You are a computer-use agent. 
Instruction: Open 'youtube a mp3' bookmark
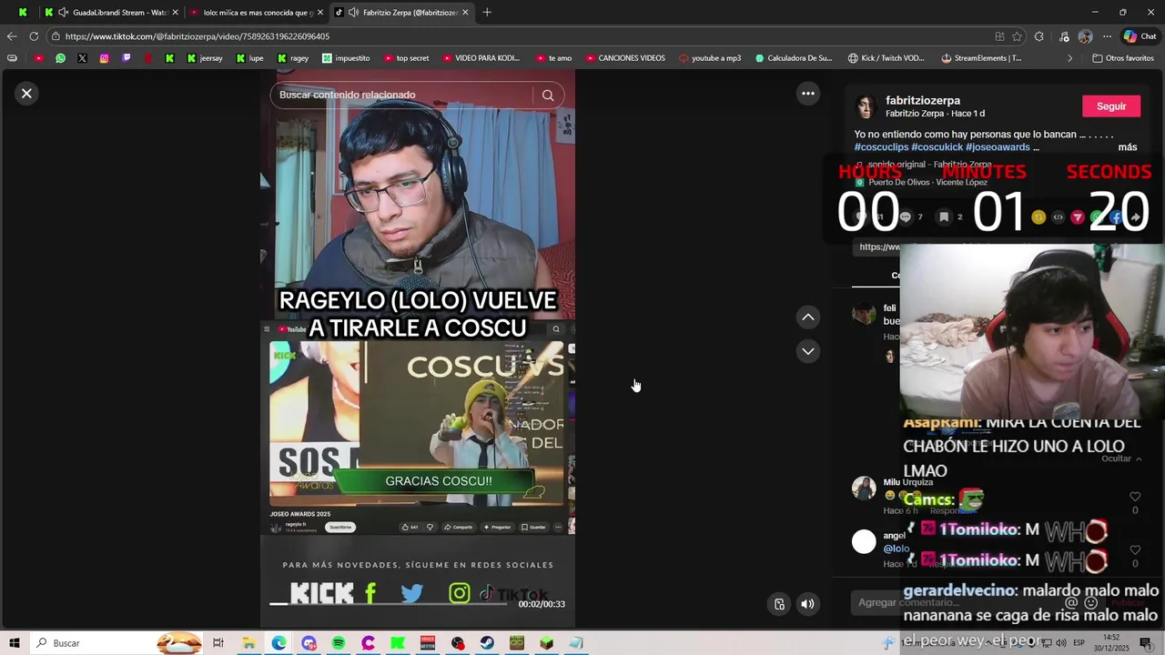[x=709, y=58]
